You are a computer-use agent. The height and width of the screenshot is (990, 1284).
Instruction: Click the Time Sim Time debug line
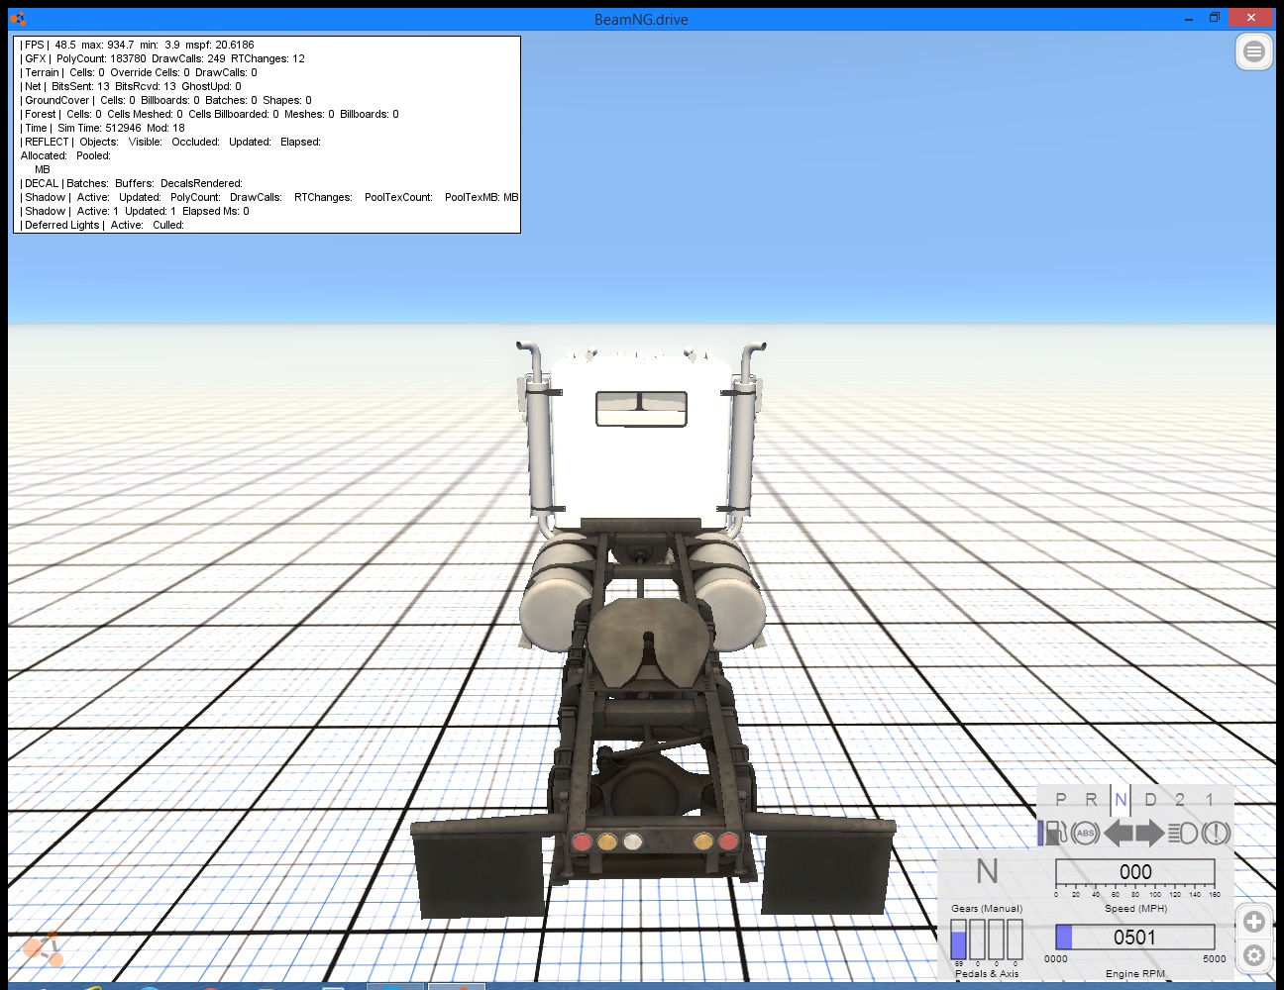coord(102,128)
